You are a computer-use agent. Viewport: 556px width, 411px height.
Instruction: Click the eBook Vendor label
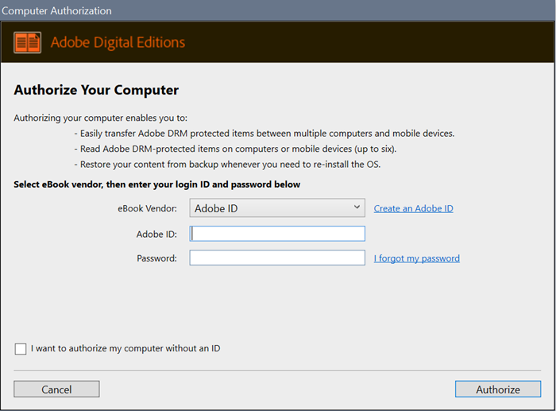(x=147, y=208)
